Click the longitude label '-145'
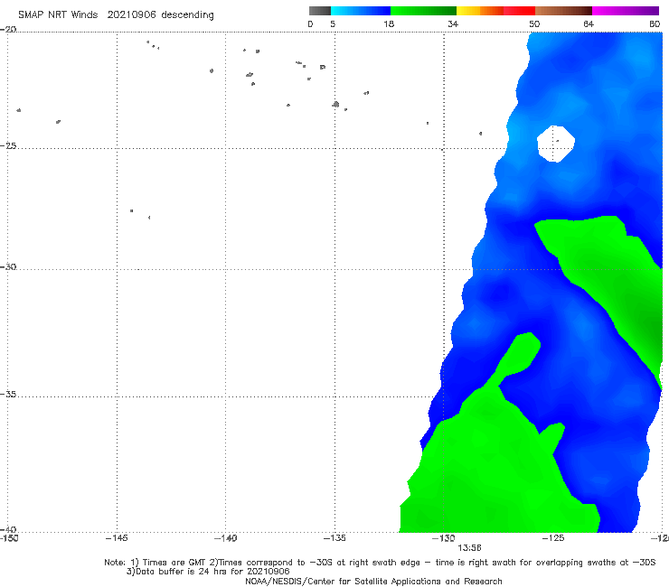Image resolution: width=669 pixels, height=587 pixels. point(117,538)
